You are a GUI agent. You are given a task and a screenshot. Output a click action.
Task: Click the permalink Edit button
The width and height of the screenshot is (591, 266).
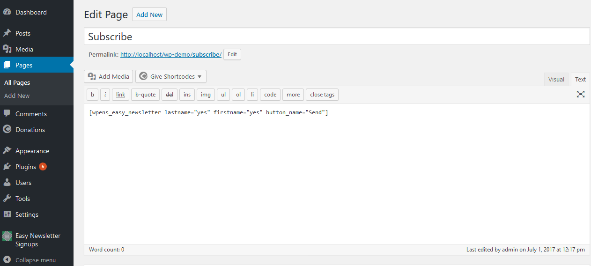232,54
